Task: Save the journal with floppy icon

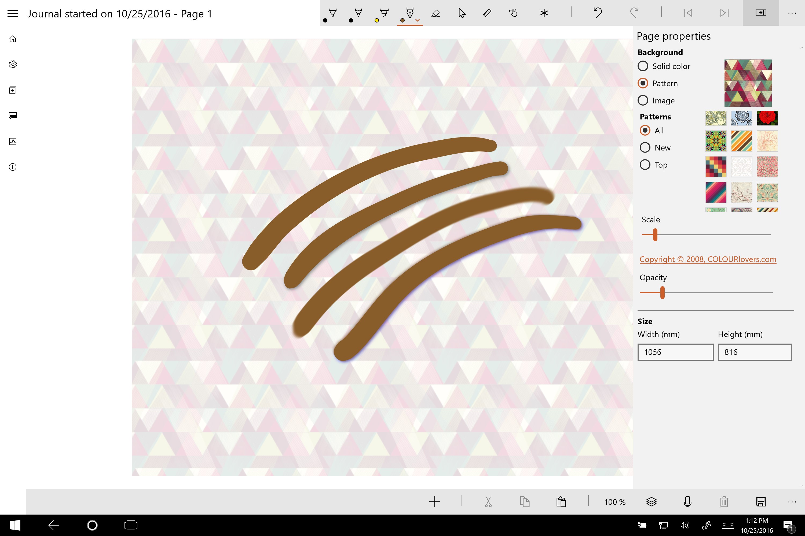Action: click(x=760, y=501)
